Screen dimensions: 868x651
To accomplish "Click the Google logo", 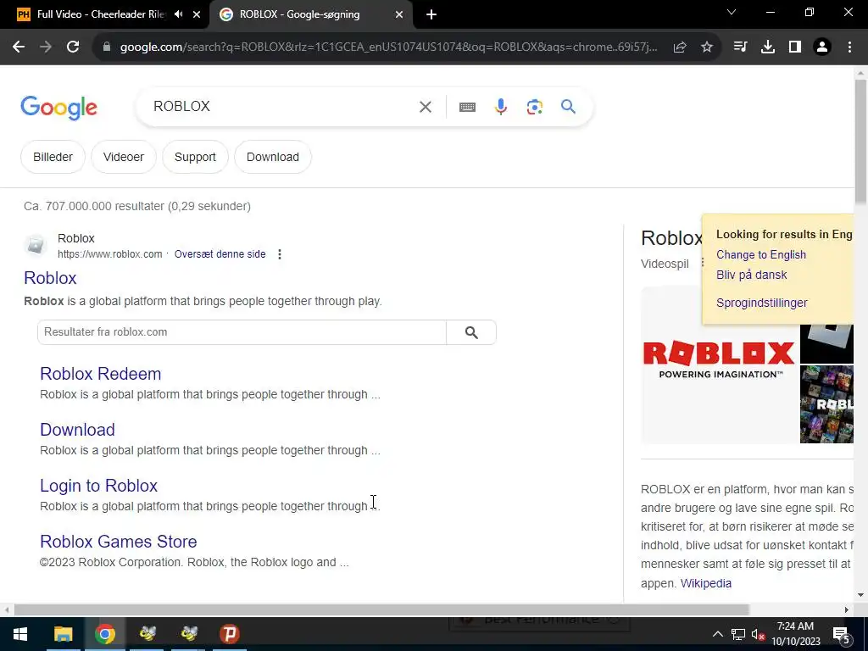I will pyautogui.click(x=58, y=108).
